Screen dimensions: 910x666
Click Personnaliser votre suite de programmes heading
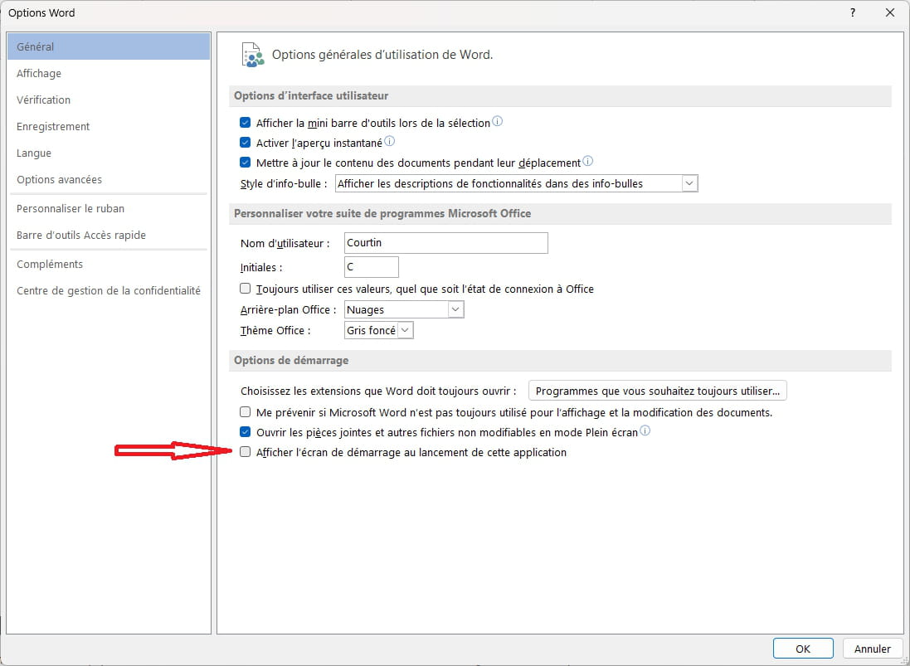(x=382, y=213)
